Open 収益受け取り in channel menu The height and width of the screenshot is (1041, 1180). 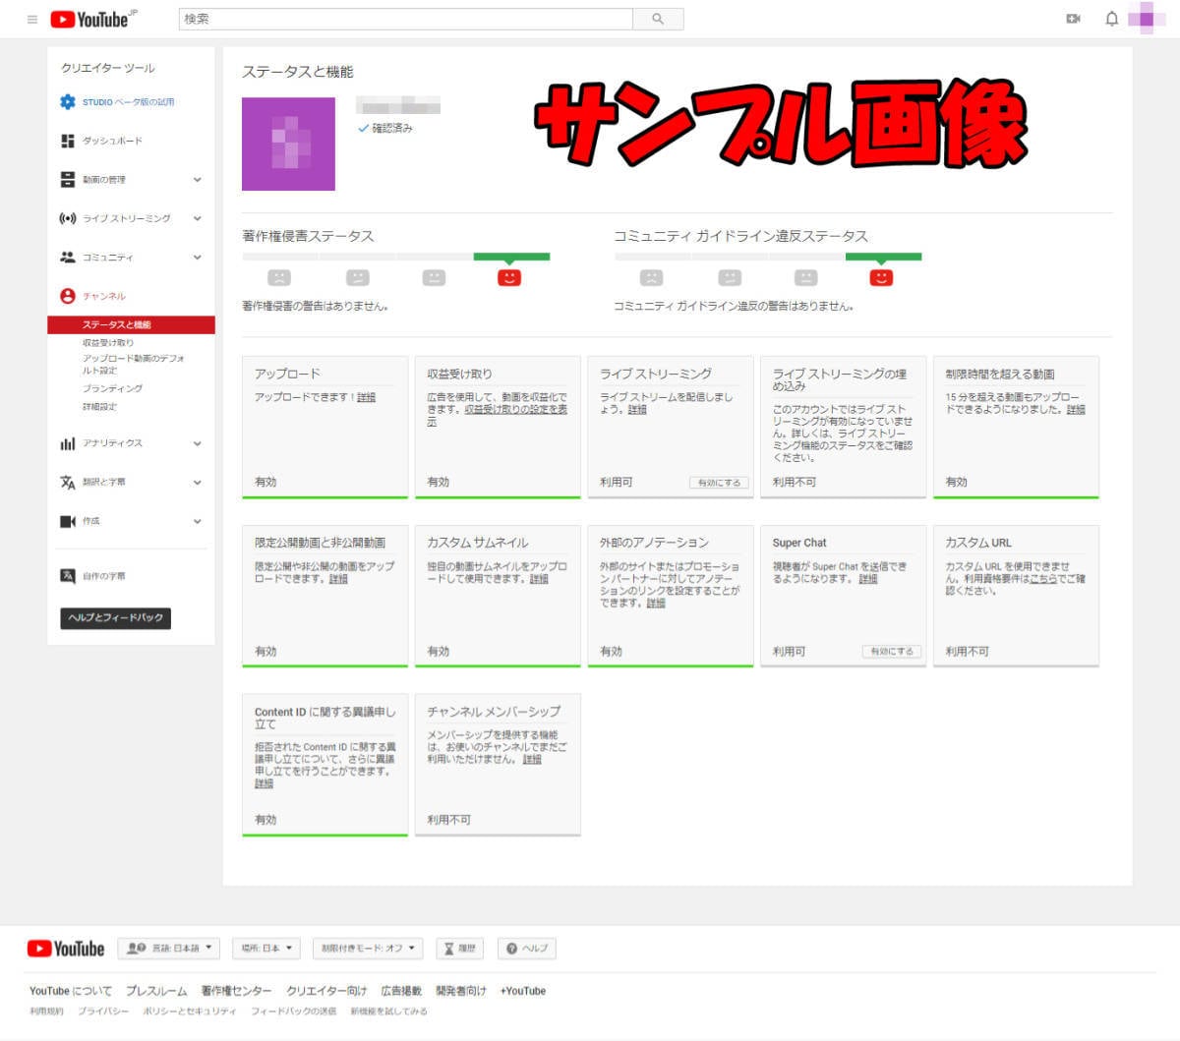(x=108, y=343)
